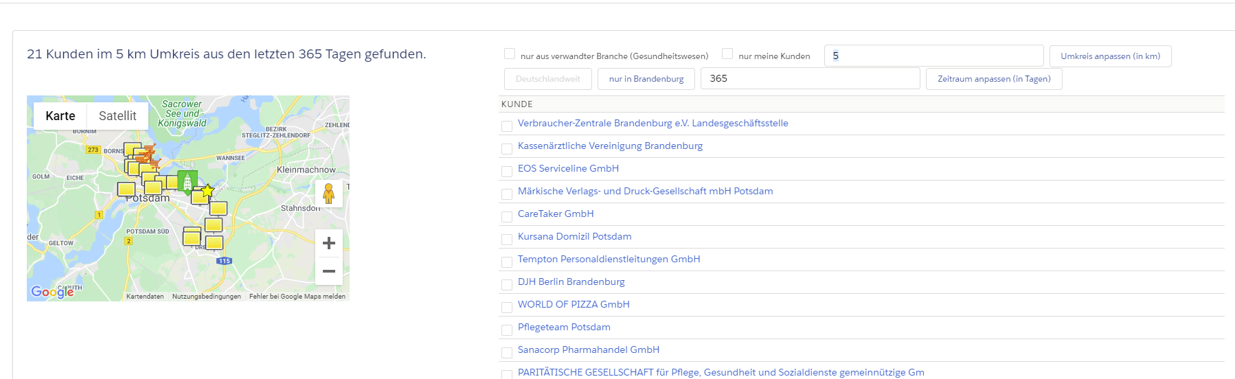Open CareTaker GmbH customer link

click(556, 214)
